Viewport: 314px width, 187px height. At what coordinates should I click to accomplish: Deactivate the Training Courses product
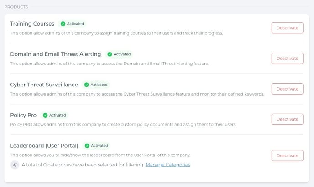(287, 28)
